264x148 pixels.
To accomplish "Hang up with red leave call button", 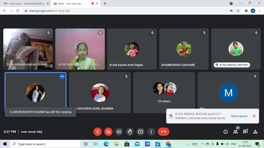I will (163, 132).
